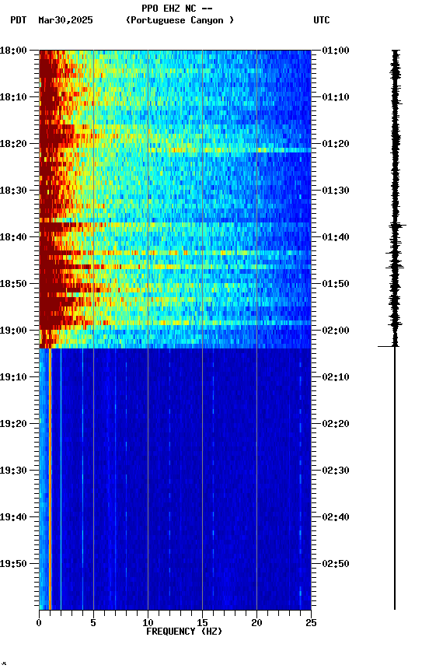This screenshot has height=672, width=429.
Task: Click the 19:20 PDT time label
Action: [x=13, y=424]
